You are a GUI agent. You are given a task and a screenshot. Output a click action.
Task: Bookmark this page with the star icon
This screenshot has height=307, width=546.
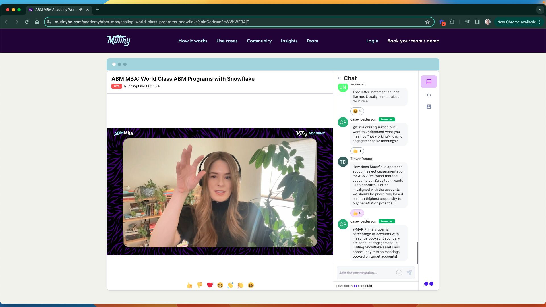pos(427,22)
